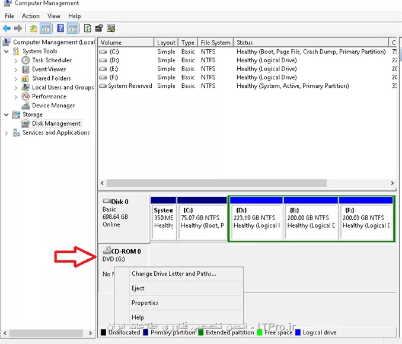
Task: Click the last toolbar settings view icon
Action: point(111,28)
